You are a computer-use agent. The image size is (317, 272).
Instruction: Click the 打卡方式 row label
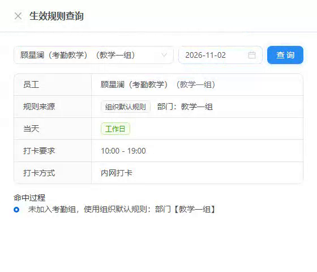tap(39, 173)
